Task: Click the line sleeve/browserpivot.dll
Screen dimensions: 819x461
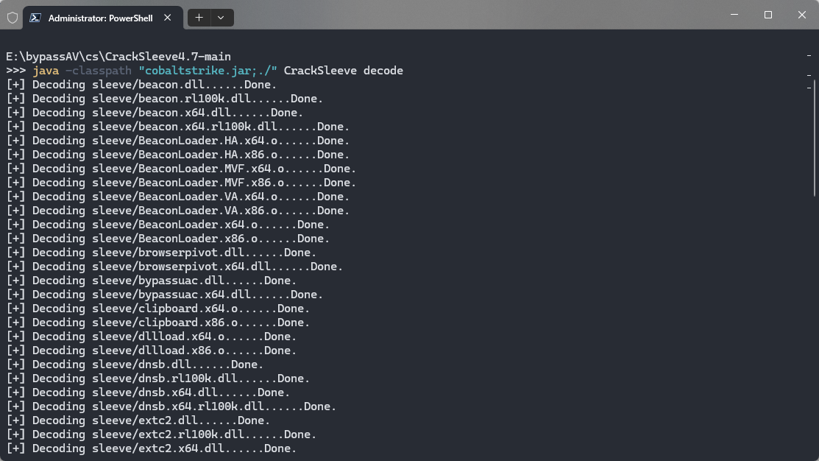Action: click(x=161, y=253)
